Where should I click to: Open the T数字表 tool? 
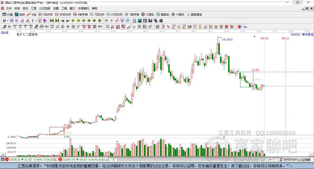click(132, 15)
